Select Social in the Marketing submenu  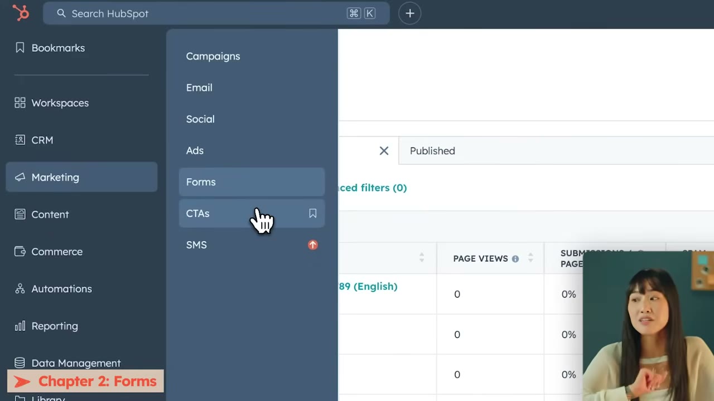(x=252, y=119)
